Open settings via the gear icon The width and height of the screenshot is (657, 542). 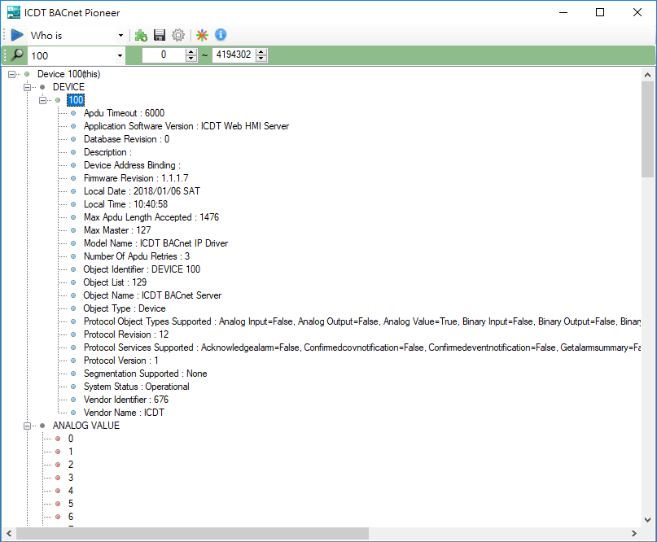(x=177, y=35)
